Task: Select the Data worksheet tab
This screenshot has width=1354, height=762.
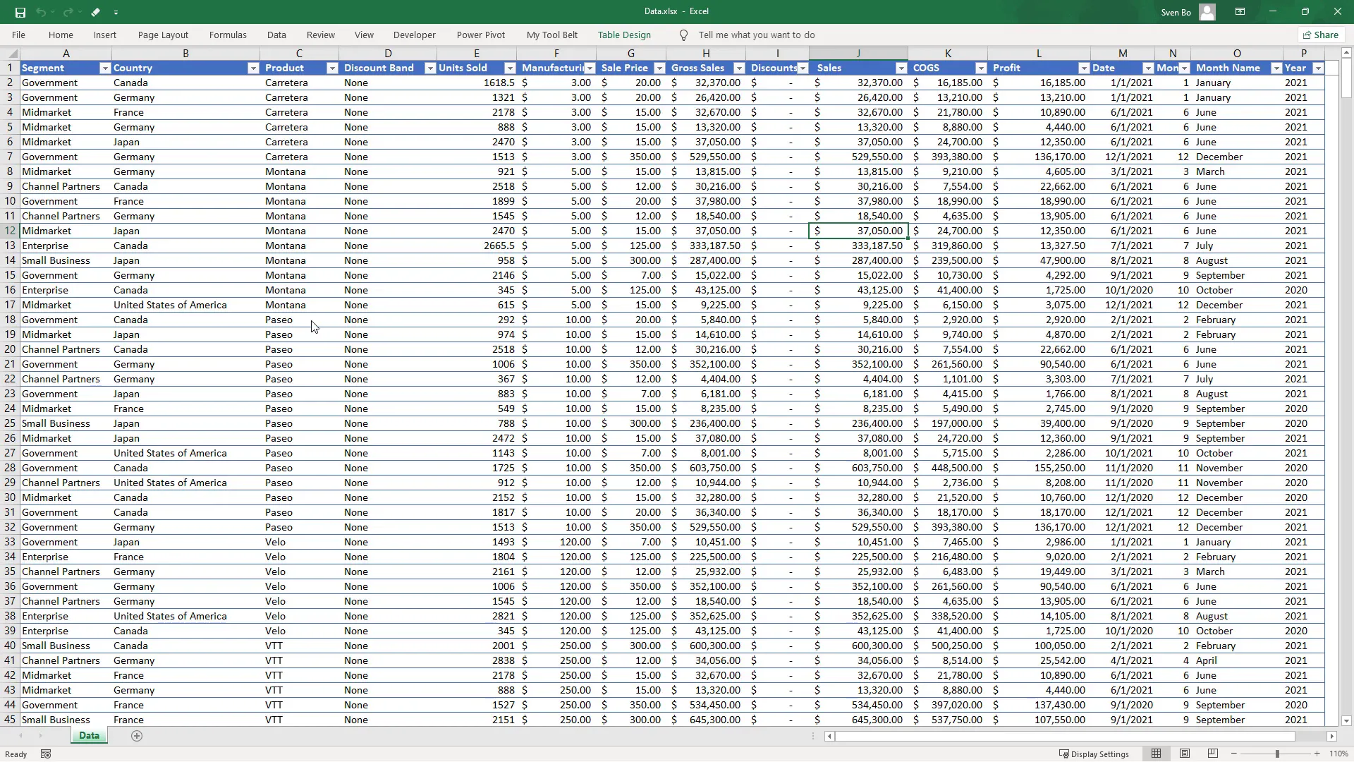Action: [x=89, y=736]
